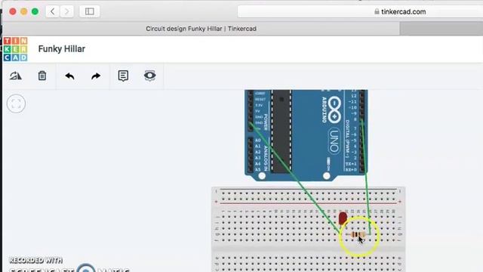
Task: Select the Circuit design Funky Hillar tab
Action: tap(202, 29)
